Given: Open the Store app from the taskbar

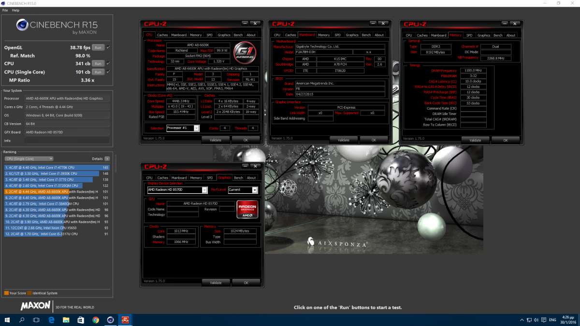Looking at the screenshot, I should point(81,320).
